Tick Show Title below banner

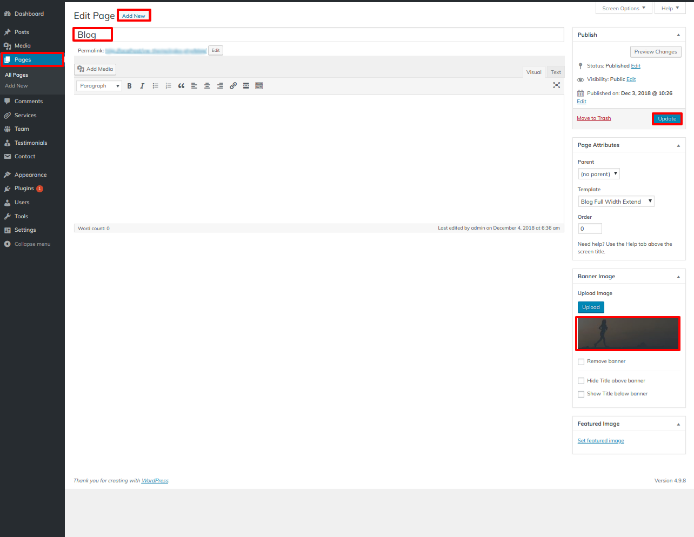coord(581,394)
